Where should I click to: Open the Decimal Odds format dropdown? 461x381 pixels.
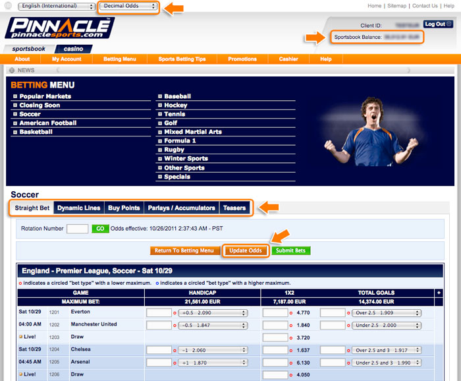tap(128, 6)
